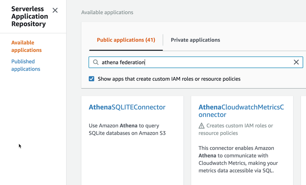Click the 'Show apps that create custom IAM roles' label
The height and width of the screenshot is (185, 306).
coord(169,79)
